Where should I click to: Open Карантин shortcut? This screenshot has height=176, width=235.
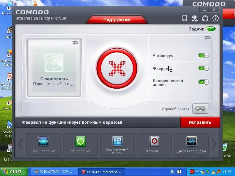pos(155,144)
